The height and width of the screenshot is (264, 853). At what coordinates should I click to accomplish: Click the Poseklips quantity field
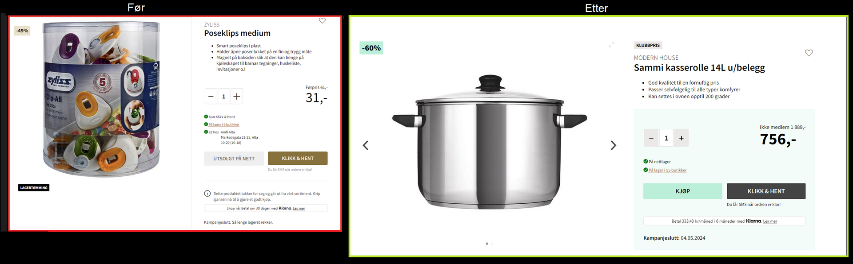pos(224,96)
